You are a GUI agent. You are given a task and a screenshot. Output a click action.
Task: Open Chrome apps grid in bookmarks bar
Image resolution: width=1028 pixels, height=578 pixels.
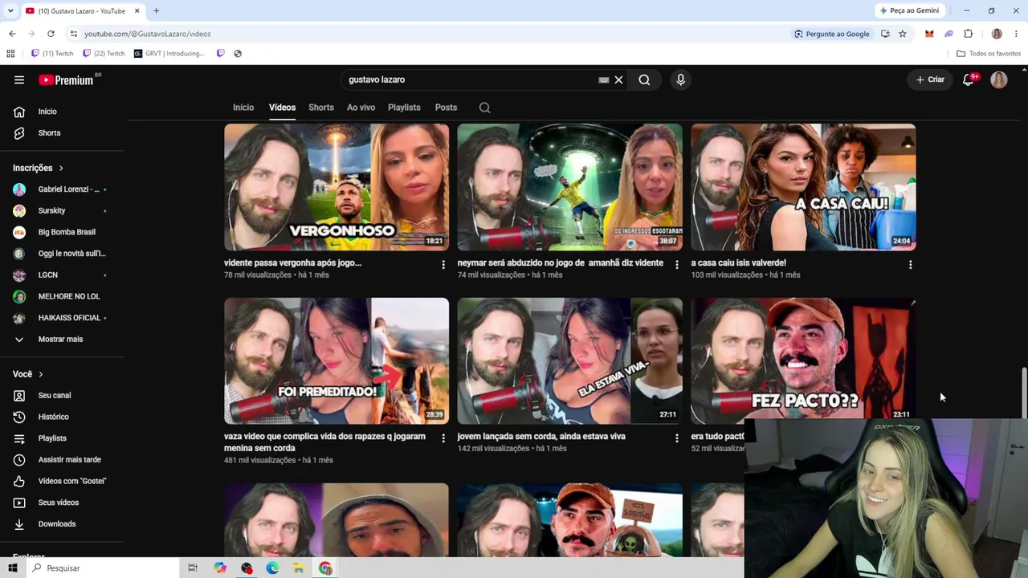point(10,54)
